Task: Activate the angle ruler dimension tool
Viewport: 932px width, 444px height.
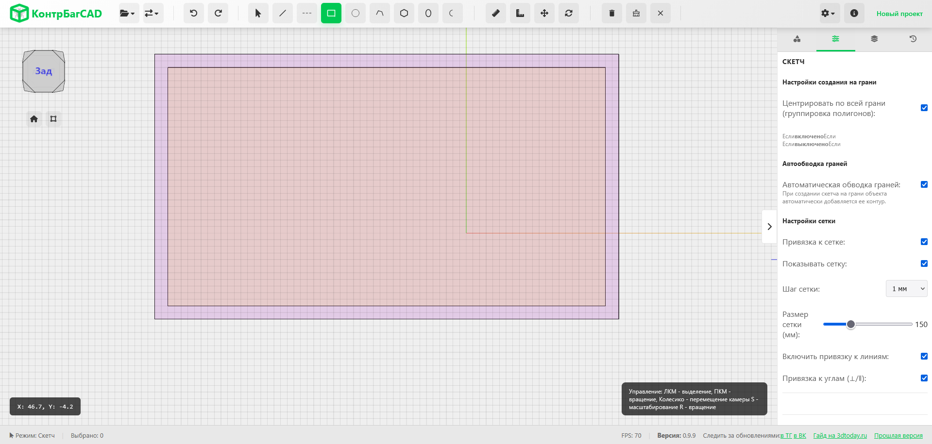Action: tap(520, 13)
